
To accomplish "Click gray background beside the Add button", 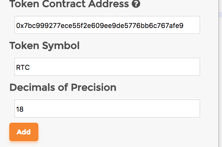I will coord(113,132).
